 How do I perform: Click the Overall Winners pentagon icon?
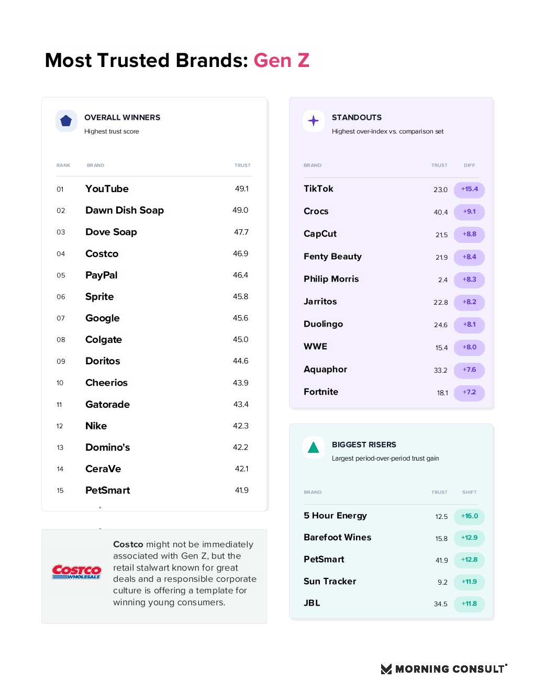point(66,121)
